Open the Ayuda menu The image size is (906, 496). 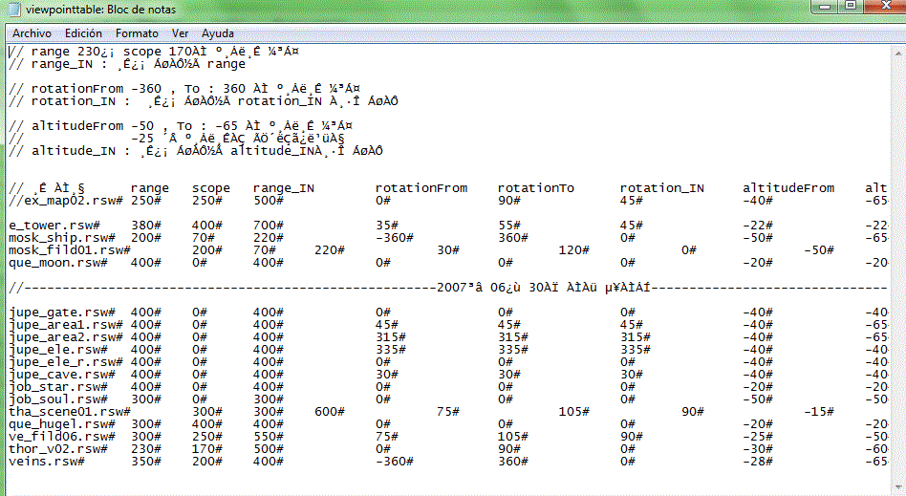218,32
